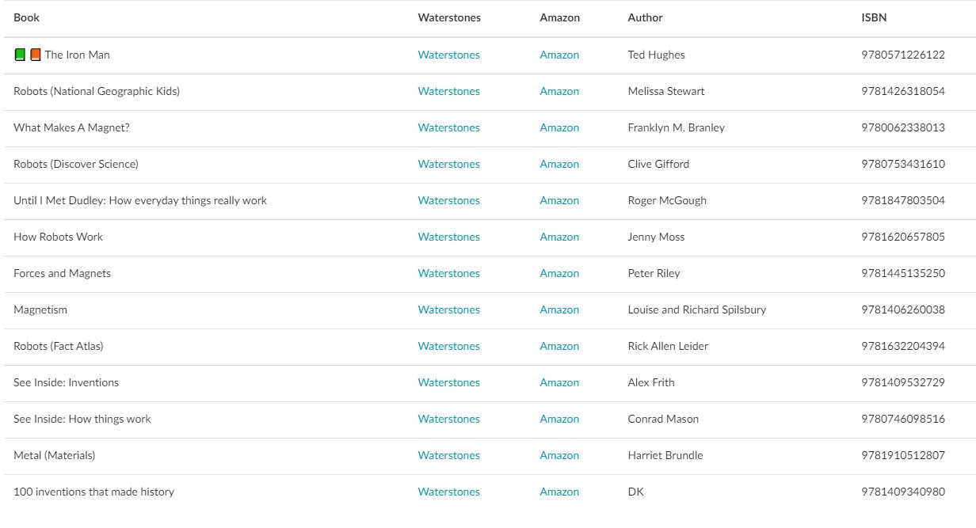Image resolution: width=976 pixels, height=528 pixels.
Task: Click the green book icon beside The Iron Man
Action: (x=20, y=55)
